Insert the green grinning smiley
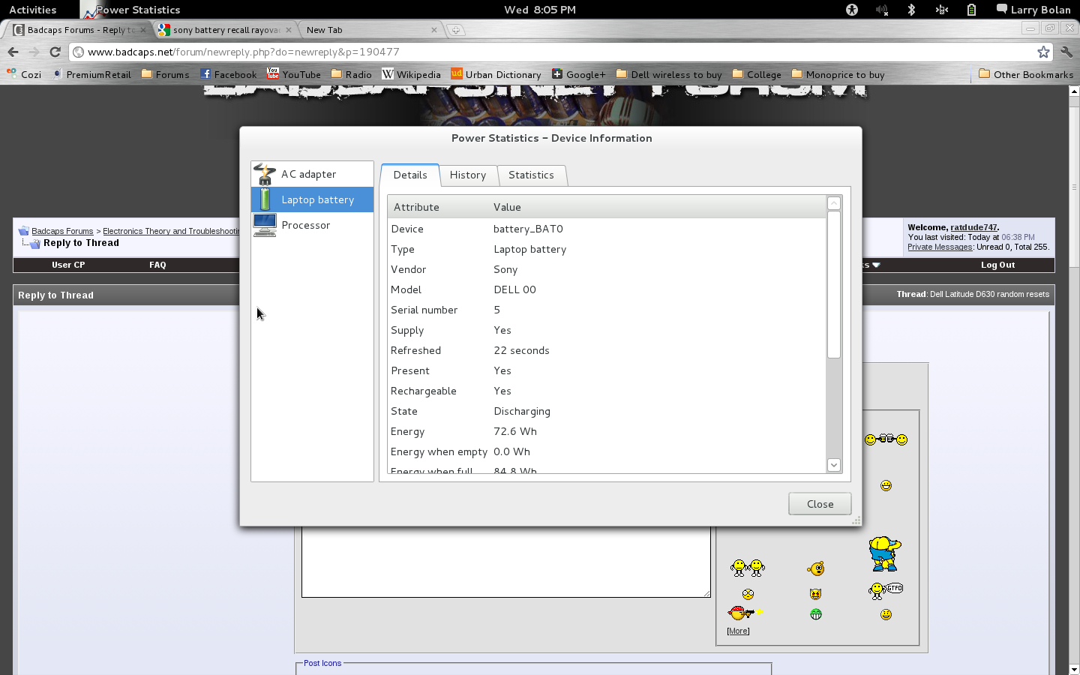 [816, 614]
